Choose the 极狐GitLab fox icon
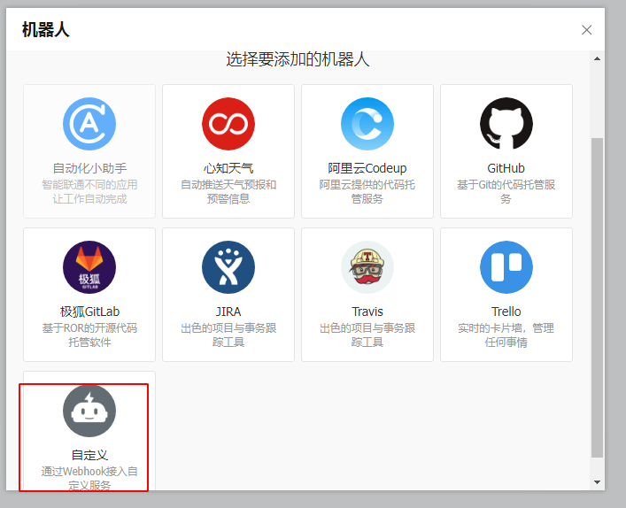The image size is (626, 508). tap(89, 267)
